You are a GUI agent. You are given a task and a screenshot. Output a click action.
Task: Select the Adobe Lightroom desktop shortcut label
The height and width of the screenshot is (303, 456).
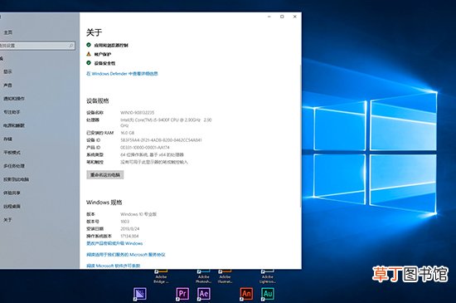click(267, 279)
